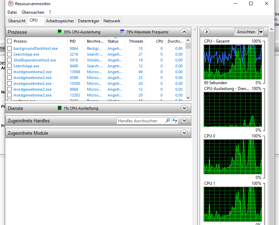
Task: Collapse the Prozesse section chevron
Action: pyautogui.click(x=184, y=32)
